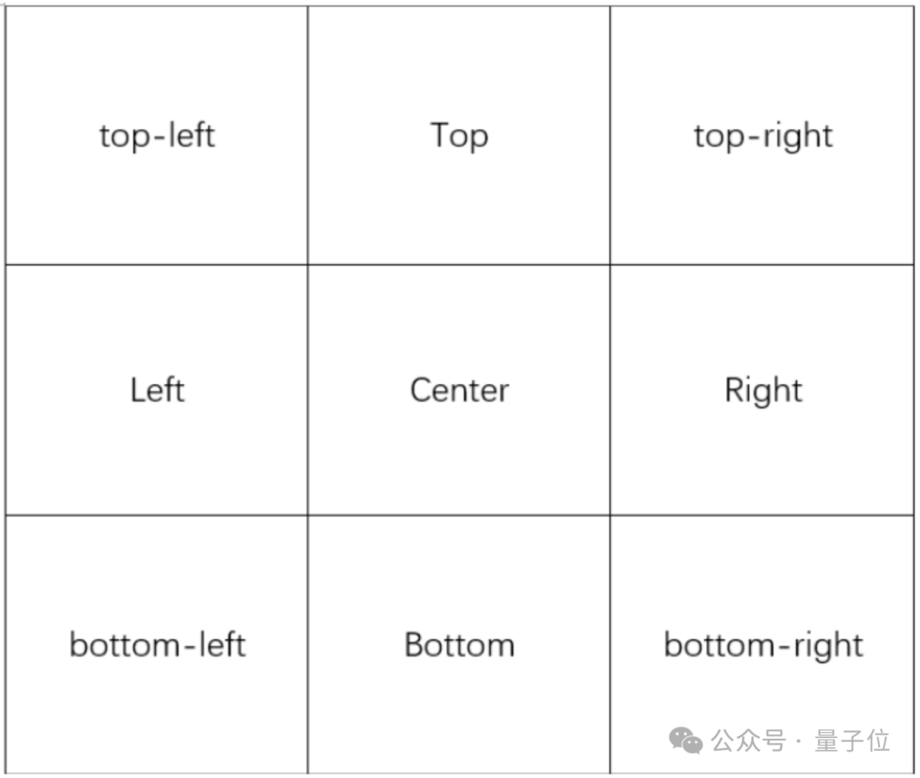Click the letter C in Center

pyautogui.click(x=422, y=390)
